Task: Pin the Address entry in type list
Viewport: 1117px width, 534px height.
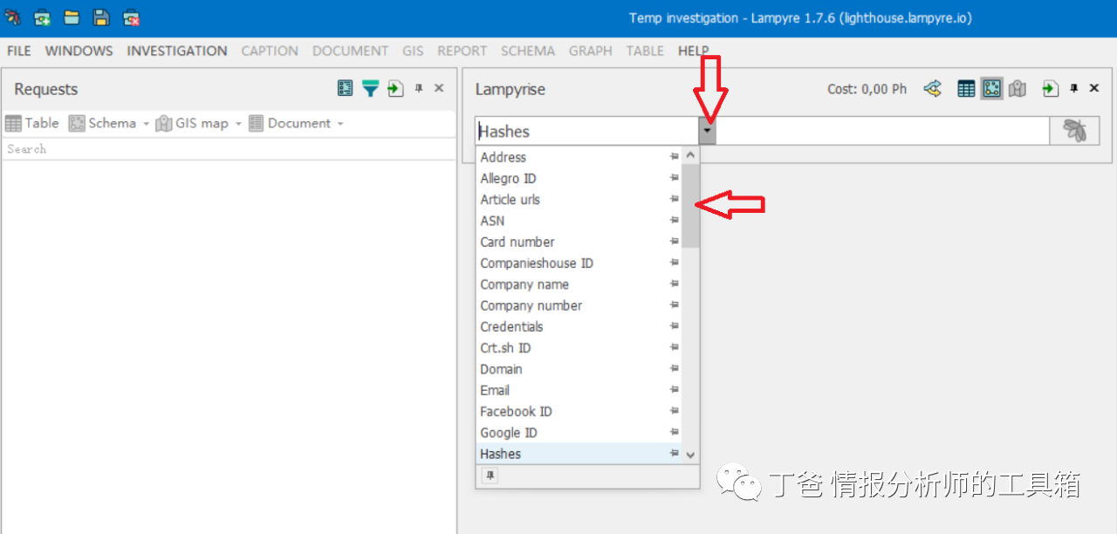Action: [674, 157]
